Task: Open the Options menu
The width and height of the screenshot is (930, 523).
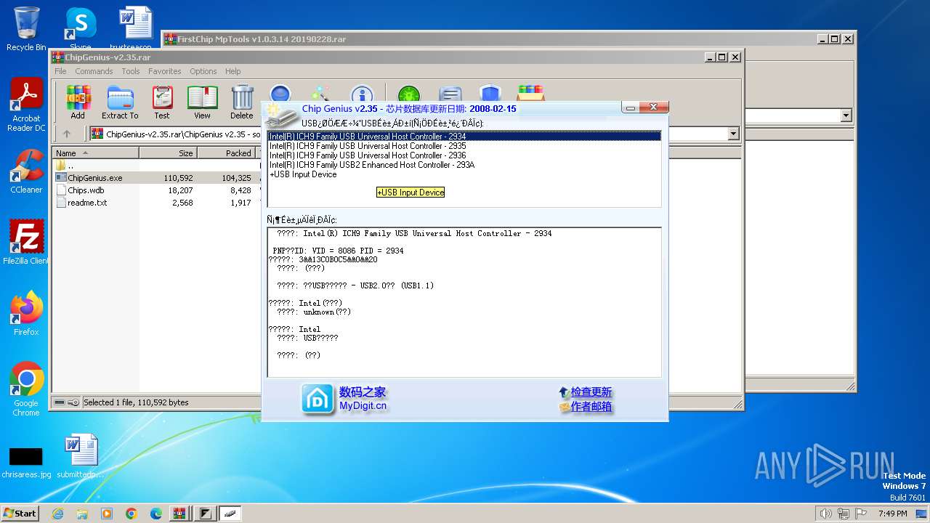Action: pos(203,71)
